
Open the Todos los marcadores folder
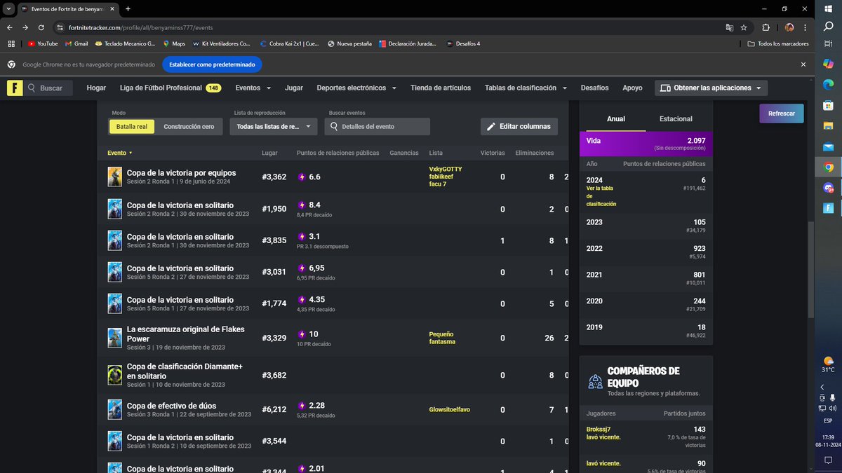[x=778, y=43]
